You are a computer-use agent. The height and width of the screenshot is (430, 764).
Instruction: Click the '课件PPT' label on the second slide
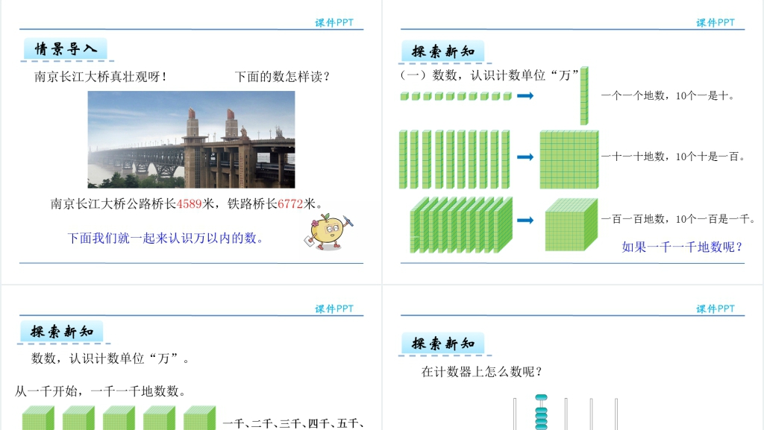[x=716, y=22]
